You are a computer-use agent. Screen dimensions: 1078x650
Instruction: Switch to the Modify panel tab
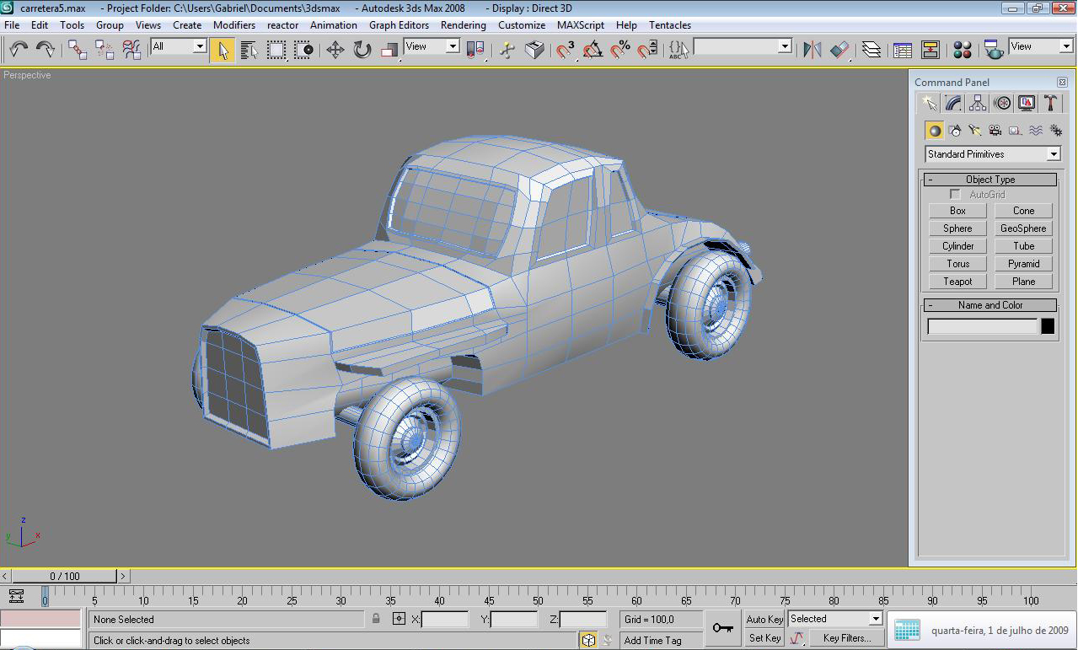(953, 103)
